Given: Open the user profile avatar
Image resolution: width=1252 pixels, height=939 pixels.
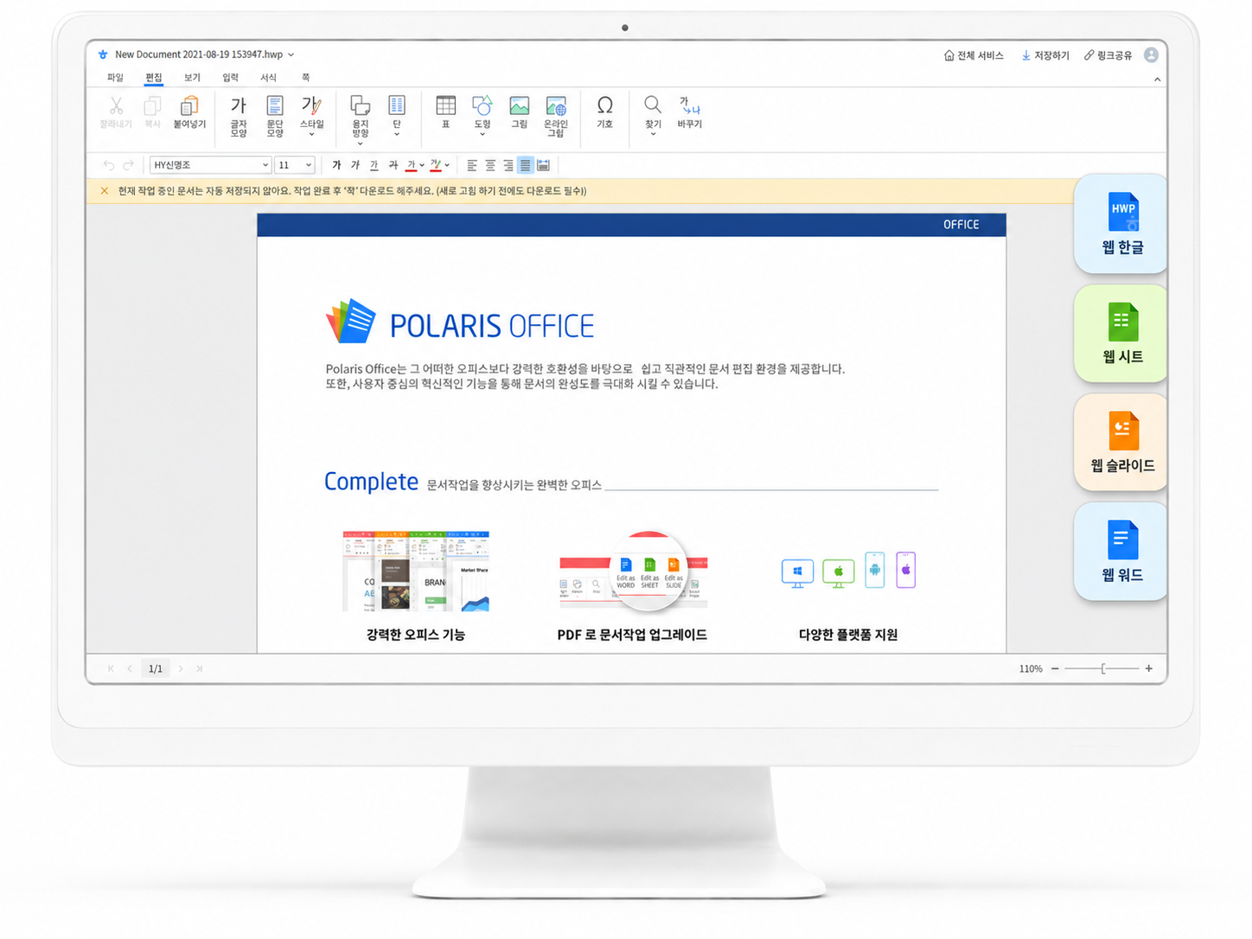Looking at the screenshot, I should [x=1151, y=55].
